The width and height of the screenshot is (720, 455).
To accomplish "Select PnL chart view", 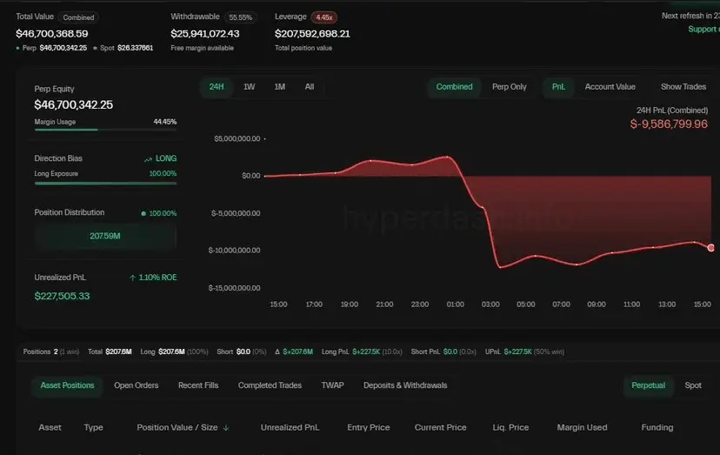I will (x=558, y=87).
